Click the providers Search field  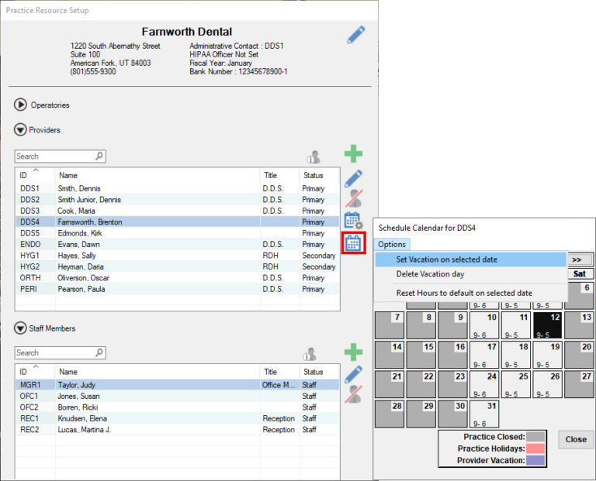[60, 156]
